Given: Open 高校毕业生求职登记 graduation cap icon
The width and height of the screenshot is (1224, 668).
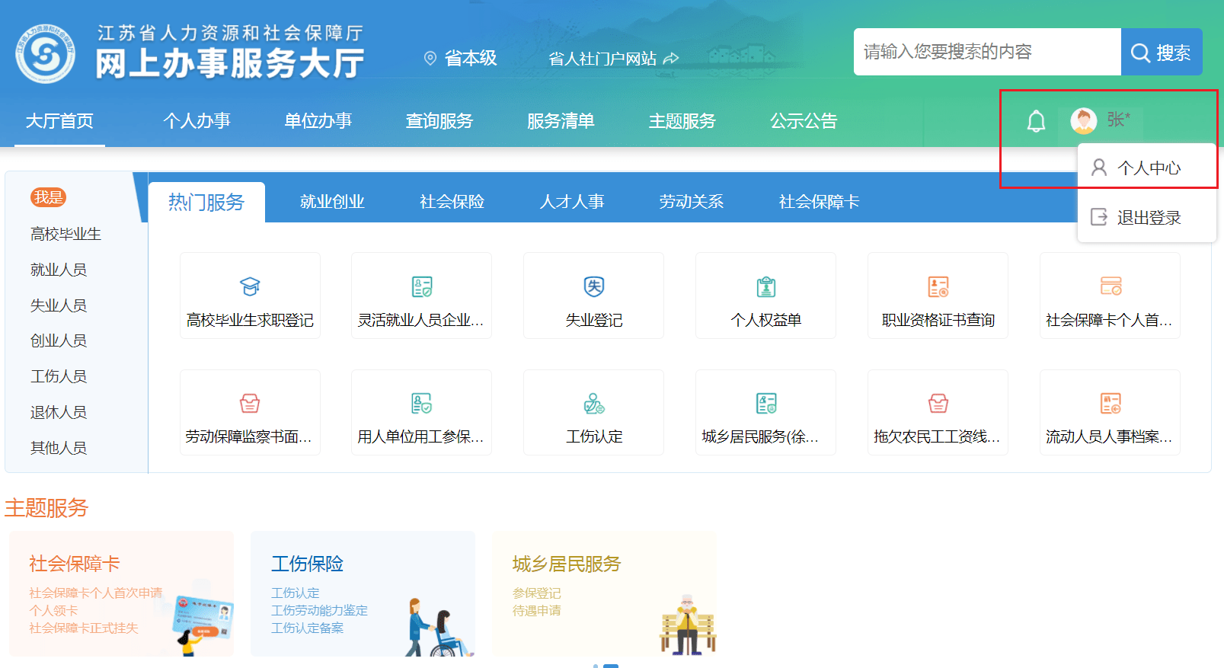Looking at the screenshot, I should coord(250,287).
